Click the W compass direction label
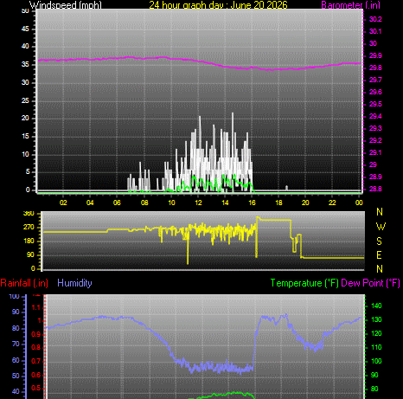This screenshot has width=403, height=399. point(381,227)
